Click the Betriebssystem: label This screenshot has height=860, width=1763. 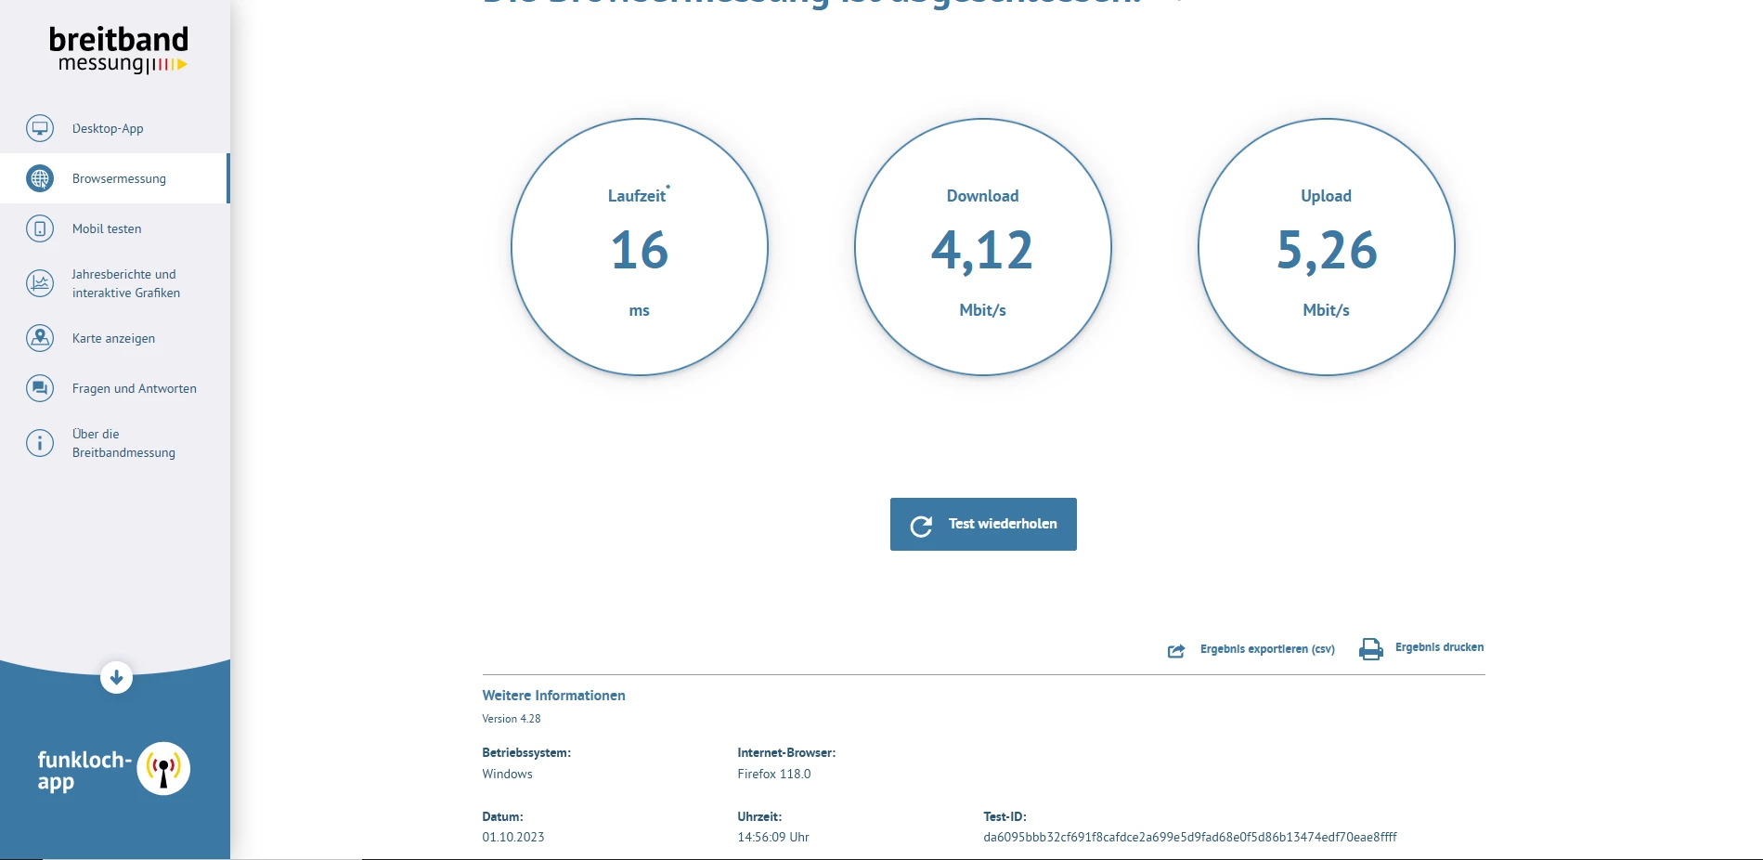pyautogui.click(x=526, y=752)
